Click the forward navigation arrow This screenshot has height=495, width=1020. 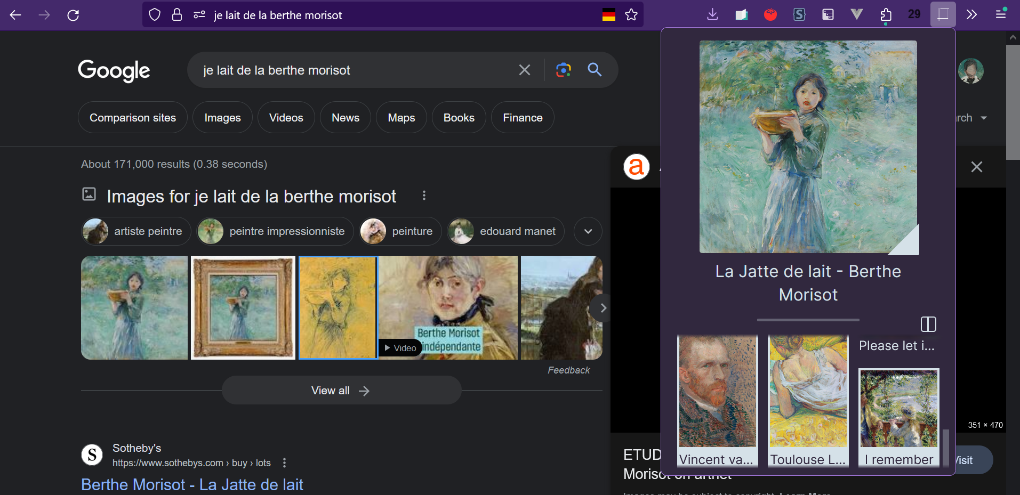(44, 15)
